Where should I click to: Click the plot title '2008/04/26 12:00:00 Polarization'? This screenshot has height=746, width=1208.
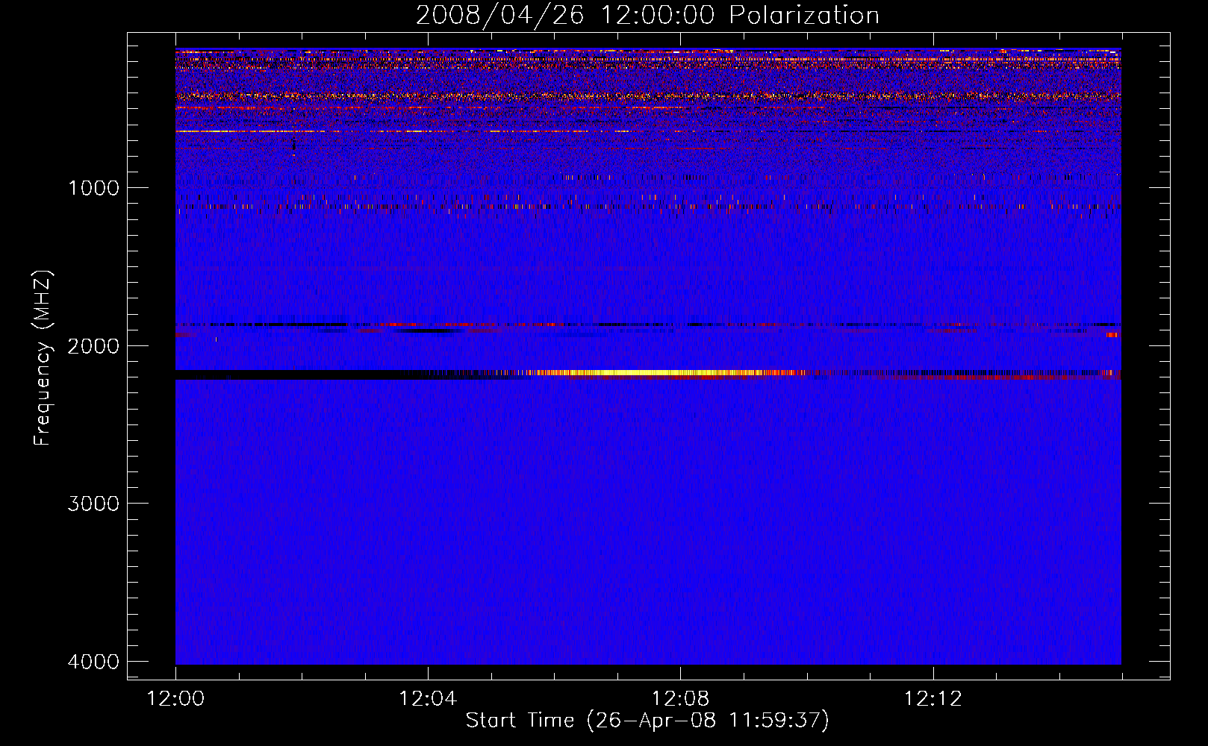[647, 16]
